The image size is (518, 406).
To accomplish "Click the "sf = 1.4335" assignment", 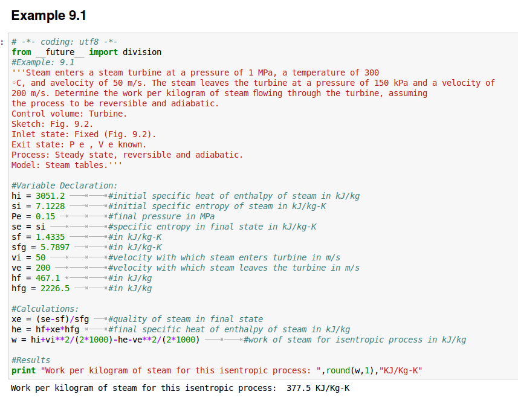I will (38, 237).
